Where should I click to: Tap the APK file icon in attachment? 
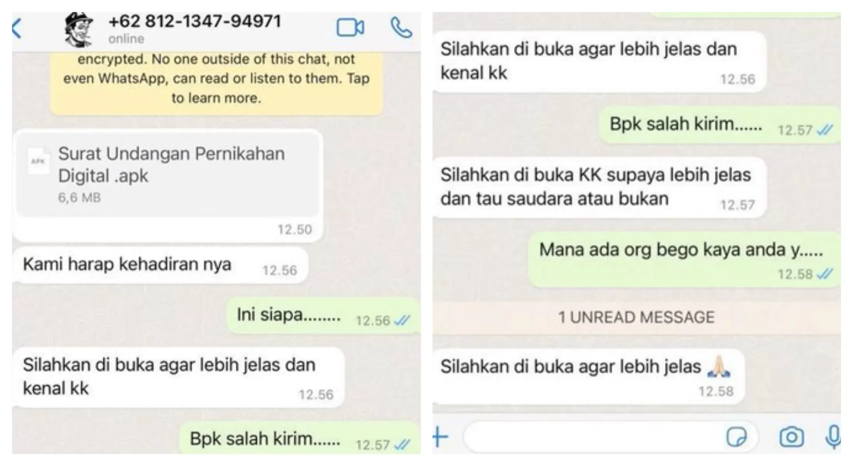(38, 162)
